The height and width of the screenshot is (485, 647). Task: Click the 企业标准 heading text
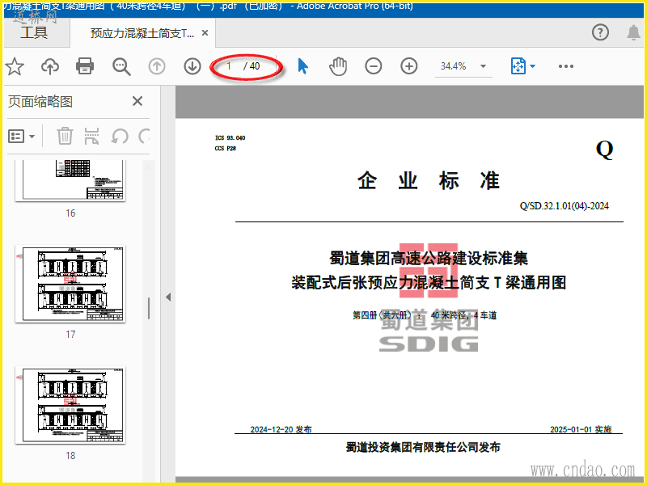(x=429, y=180)
